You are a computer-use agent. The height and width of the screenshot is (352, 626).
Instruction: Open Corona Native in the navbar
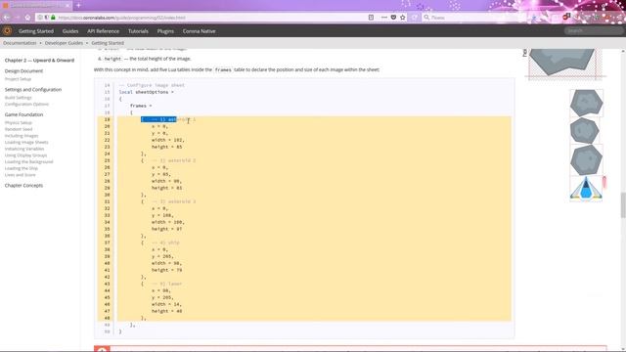click(x=200, y=31)
